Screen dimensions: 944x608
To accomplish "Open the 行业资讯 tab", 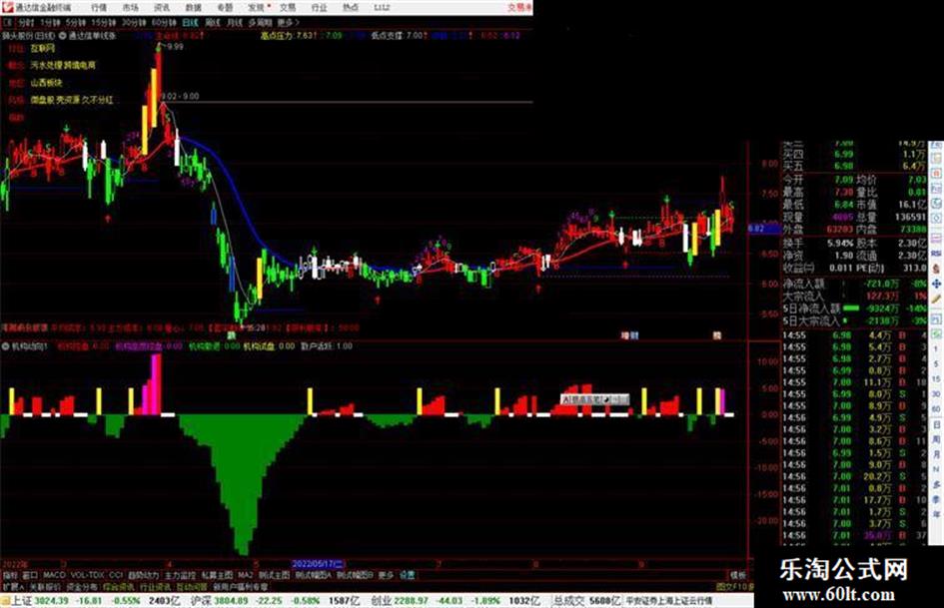I will coord(155,586).
